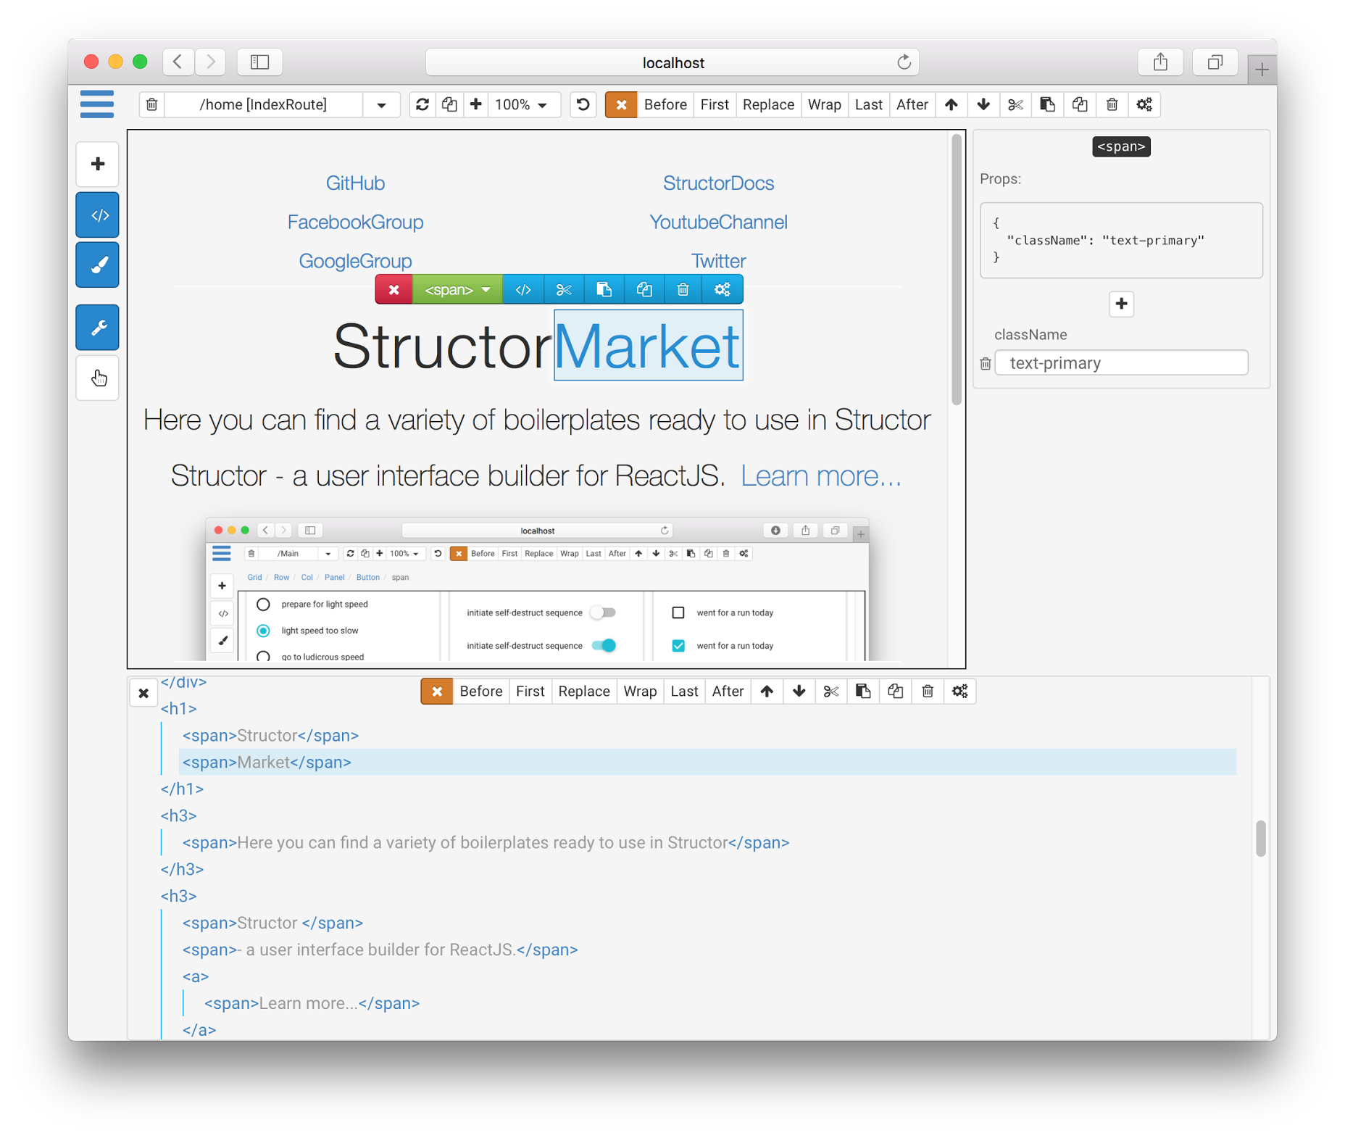Select <span>Structor</span> row under h1 in tree
This screenshot has width=1345, height=1138.
[x=270, y=735]
